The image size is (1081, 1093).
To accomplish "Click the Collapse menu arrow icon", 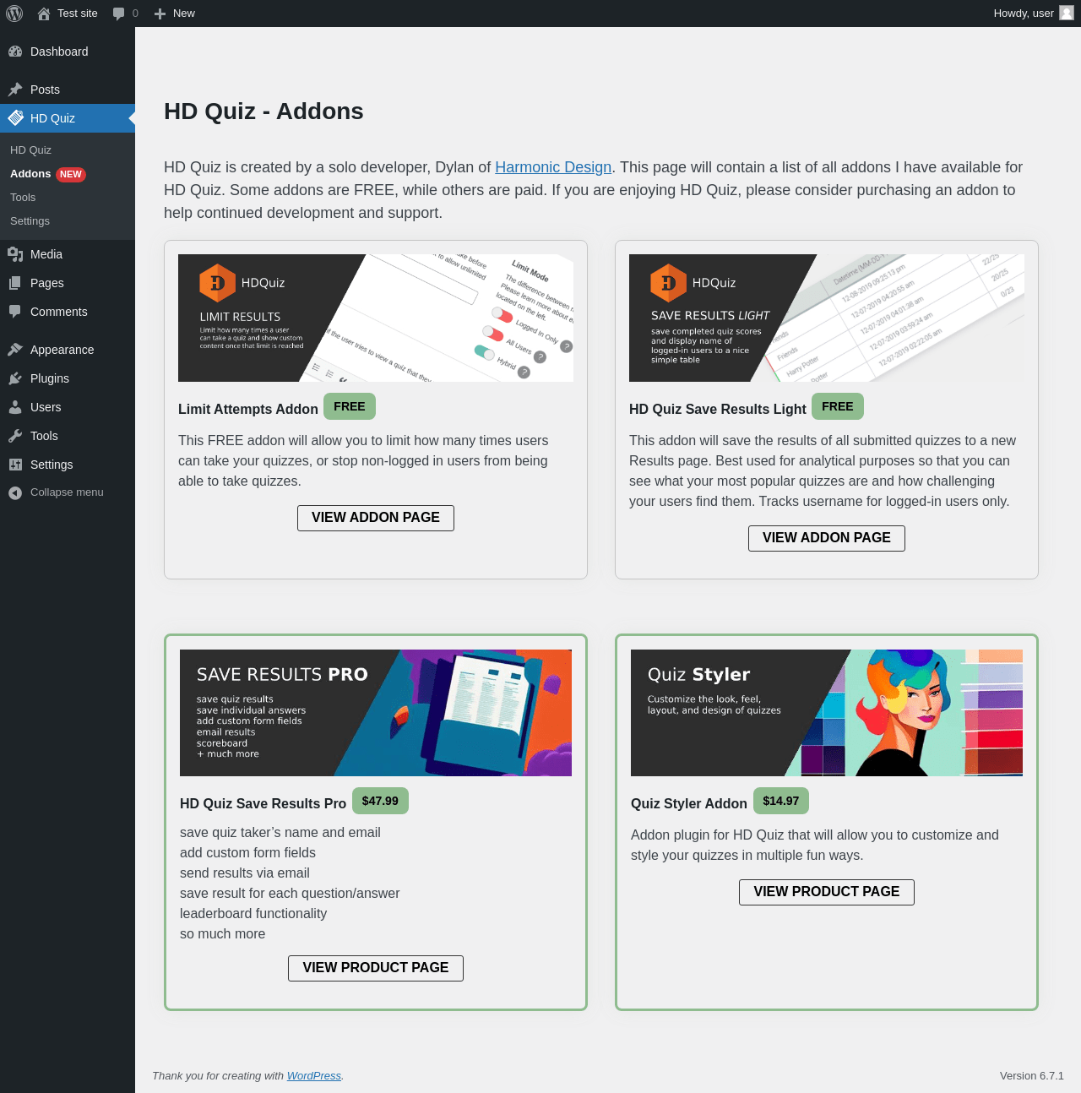I will pyautogui.click(x=15, y=493).
